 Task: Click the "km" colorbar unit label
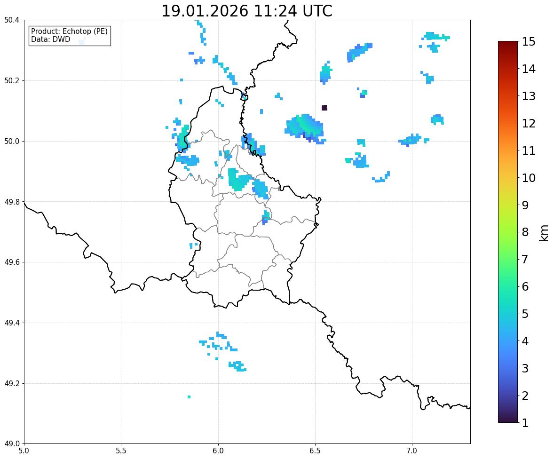point(544,233)
